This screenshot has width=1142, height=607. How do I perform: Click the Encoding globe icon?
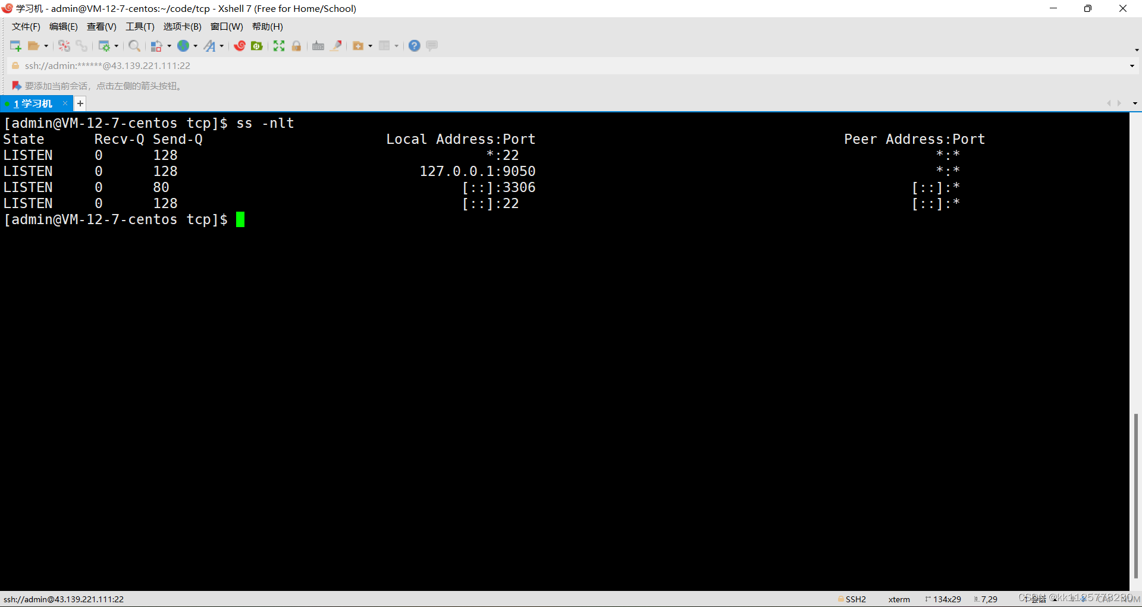(183, 46)
